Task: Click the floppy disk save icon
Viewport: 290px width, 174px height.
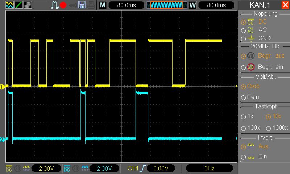Action: point(82,5)
